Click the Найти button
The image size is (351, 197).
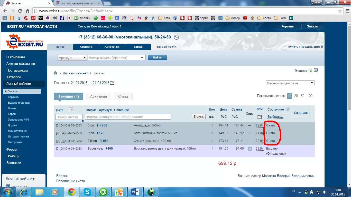tap(157, 57)
